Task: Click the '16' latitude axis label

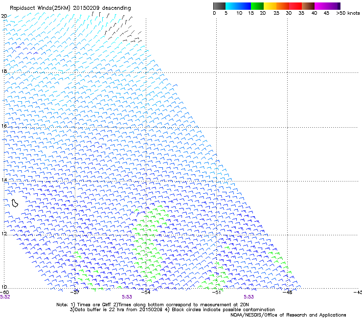Action: pos(4,126)
